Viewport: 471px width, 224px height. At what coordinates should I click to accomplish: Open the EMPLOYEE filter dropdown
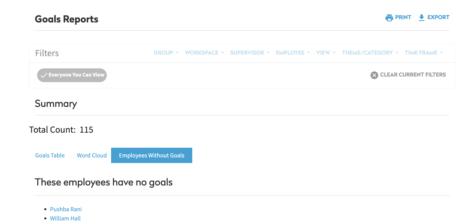coord(293,53)
